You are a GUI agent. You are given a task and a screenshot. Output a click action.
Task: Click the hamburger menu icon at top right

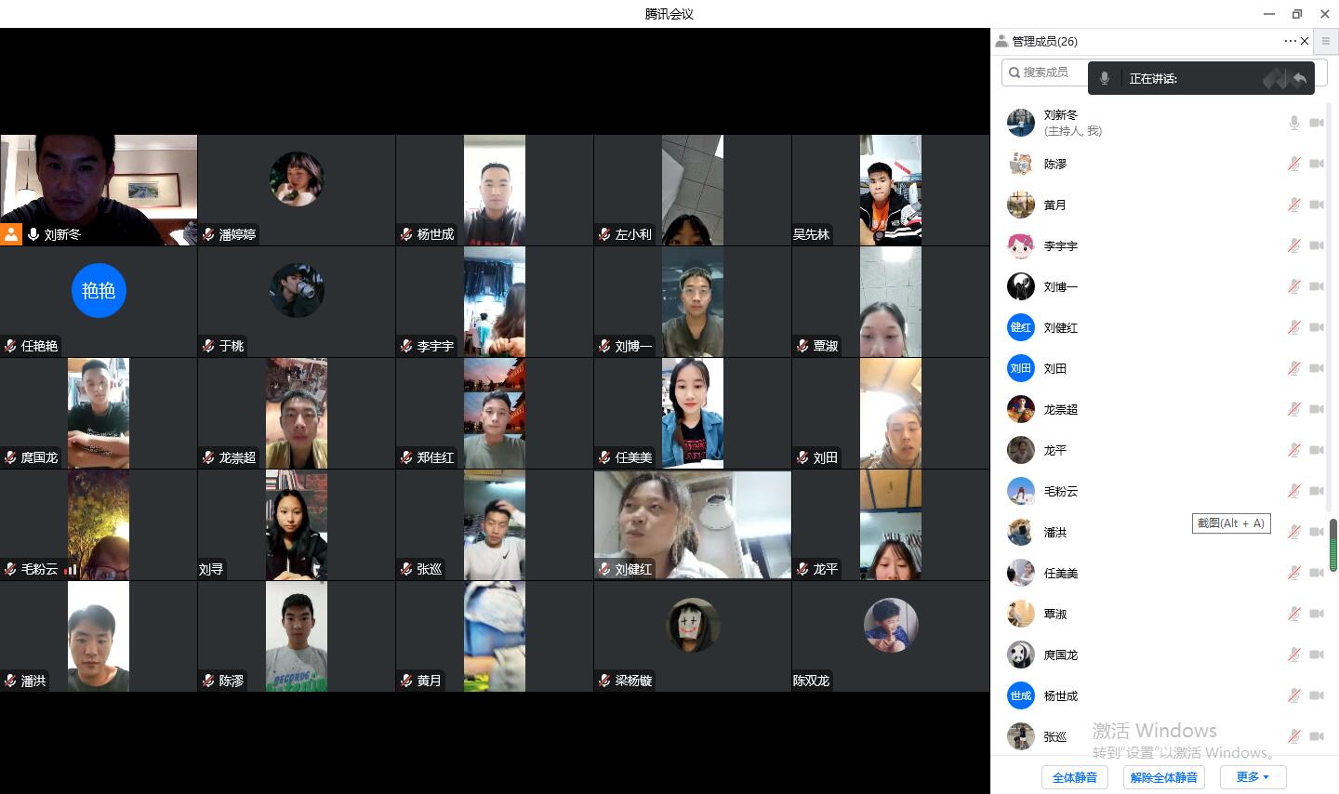(x=1326, y=41)
